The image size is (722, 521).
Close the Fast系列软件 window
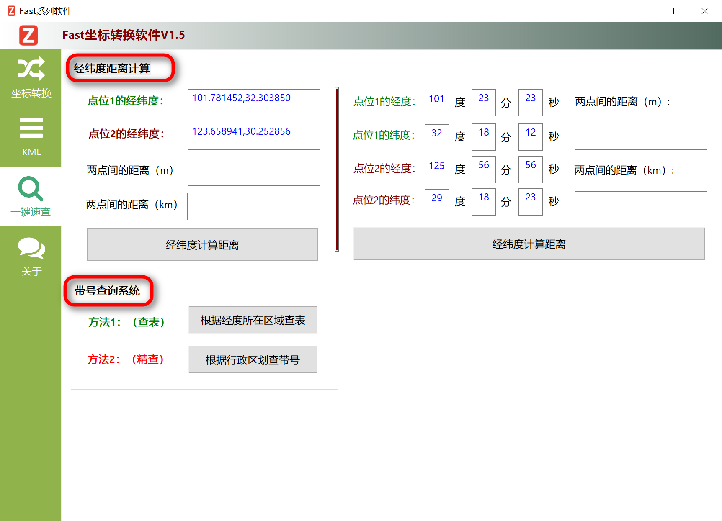(x=705, y=11)
